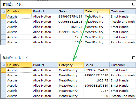Maximize the bottom detail view window

point(134,58)
